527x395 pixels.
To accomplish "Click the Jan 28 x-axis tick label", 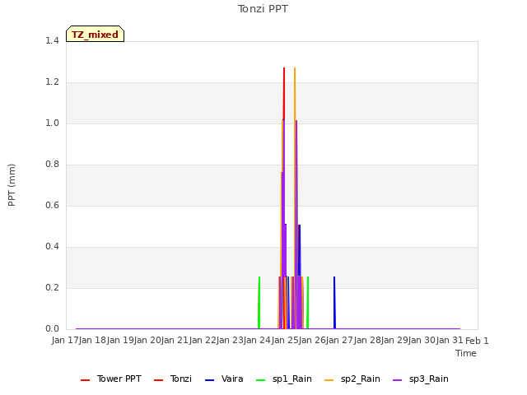I will pyautogui.click(x=367, y=341).
